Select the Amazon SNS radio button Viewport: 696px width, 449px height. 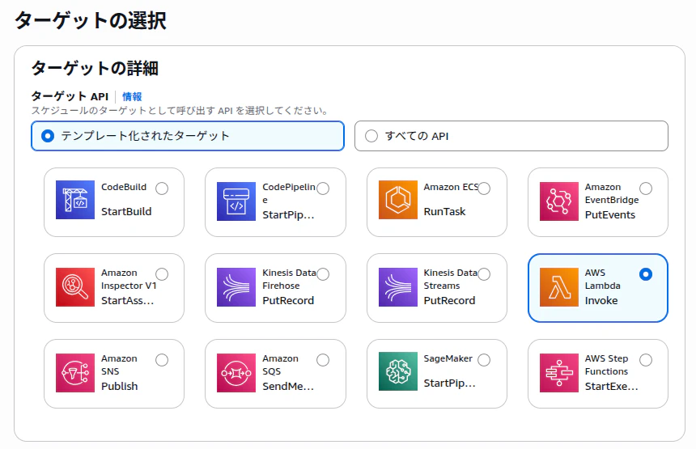162,360
